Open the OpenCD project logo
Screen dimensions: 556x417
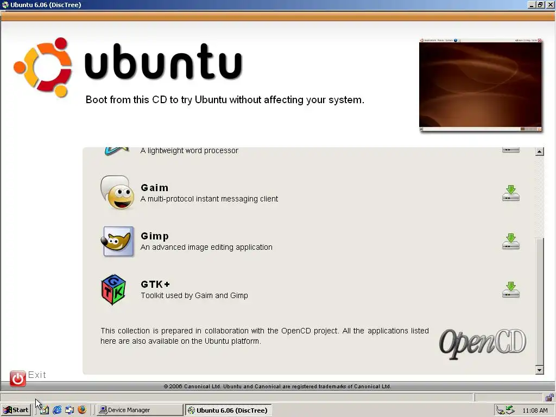482,343
